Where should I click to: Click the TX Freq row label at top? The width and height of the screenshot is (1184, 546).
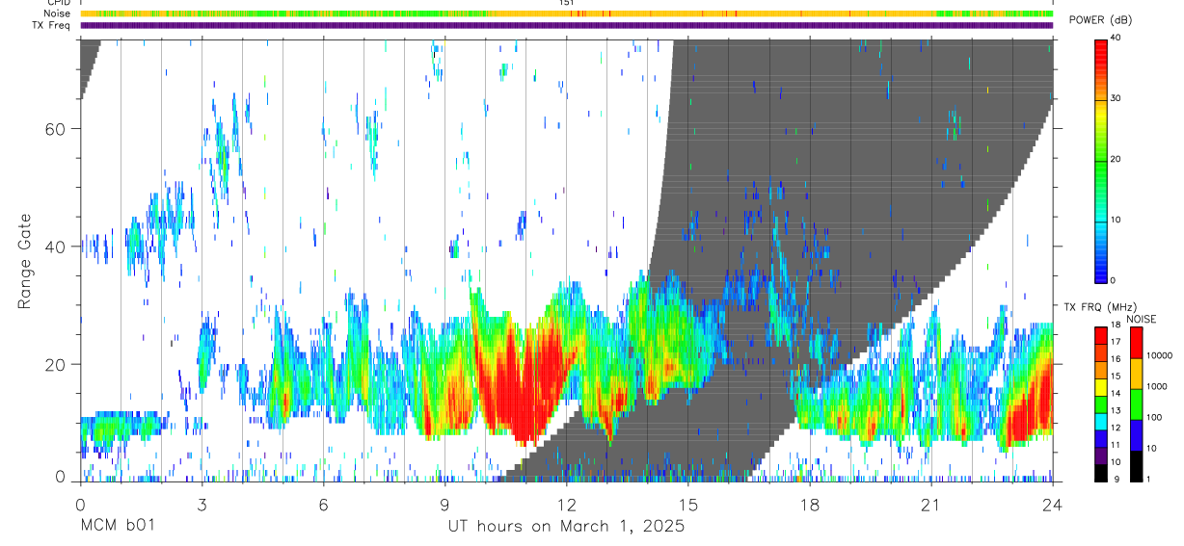point(53,25)
